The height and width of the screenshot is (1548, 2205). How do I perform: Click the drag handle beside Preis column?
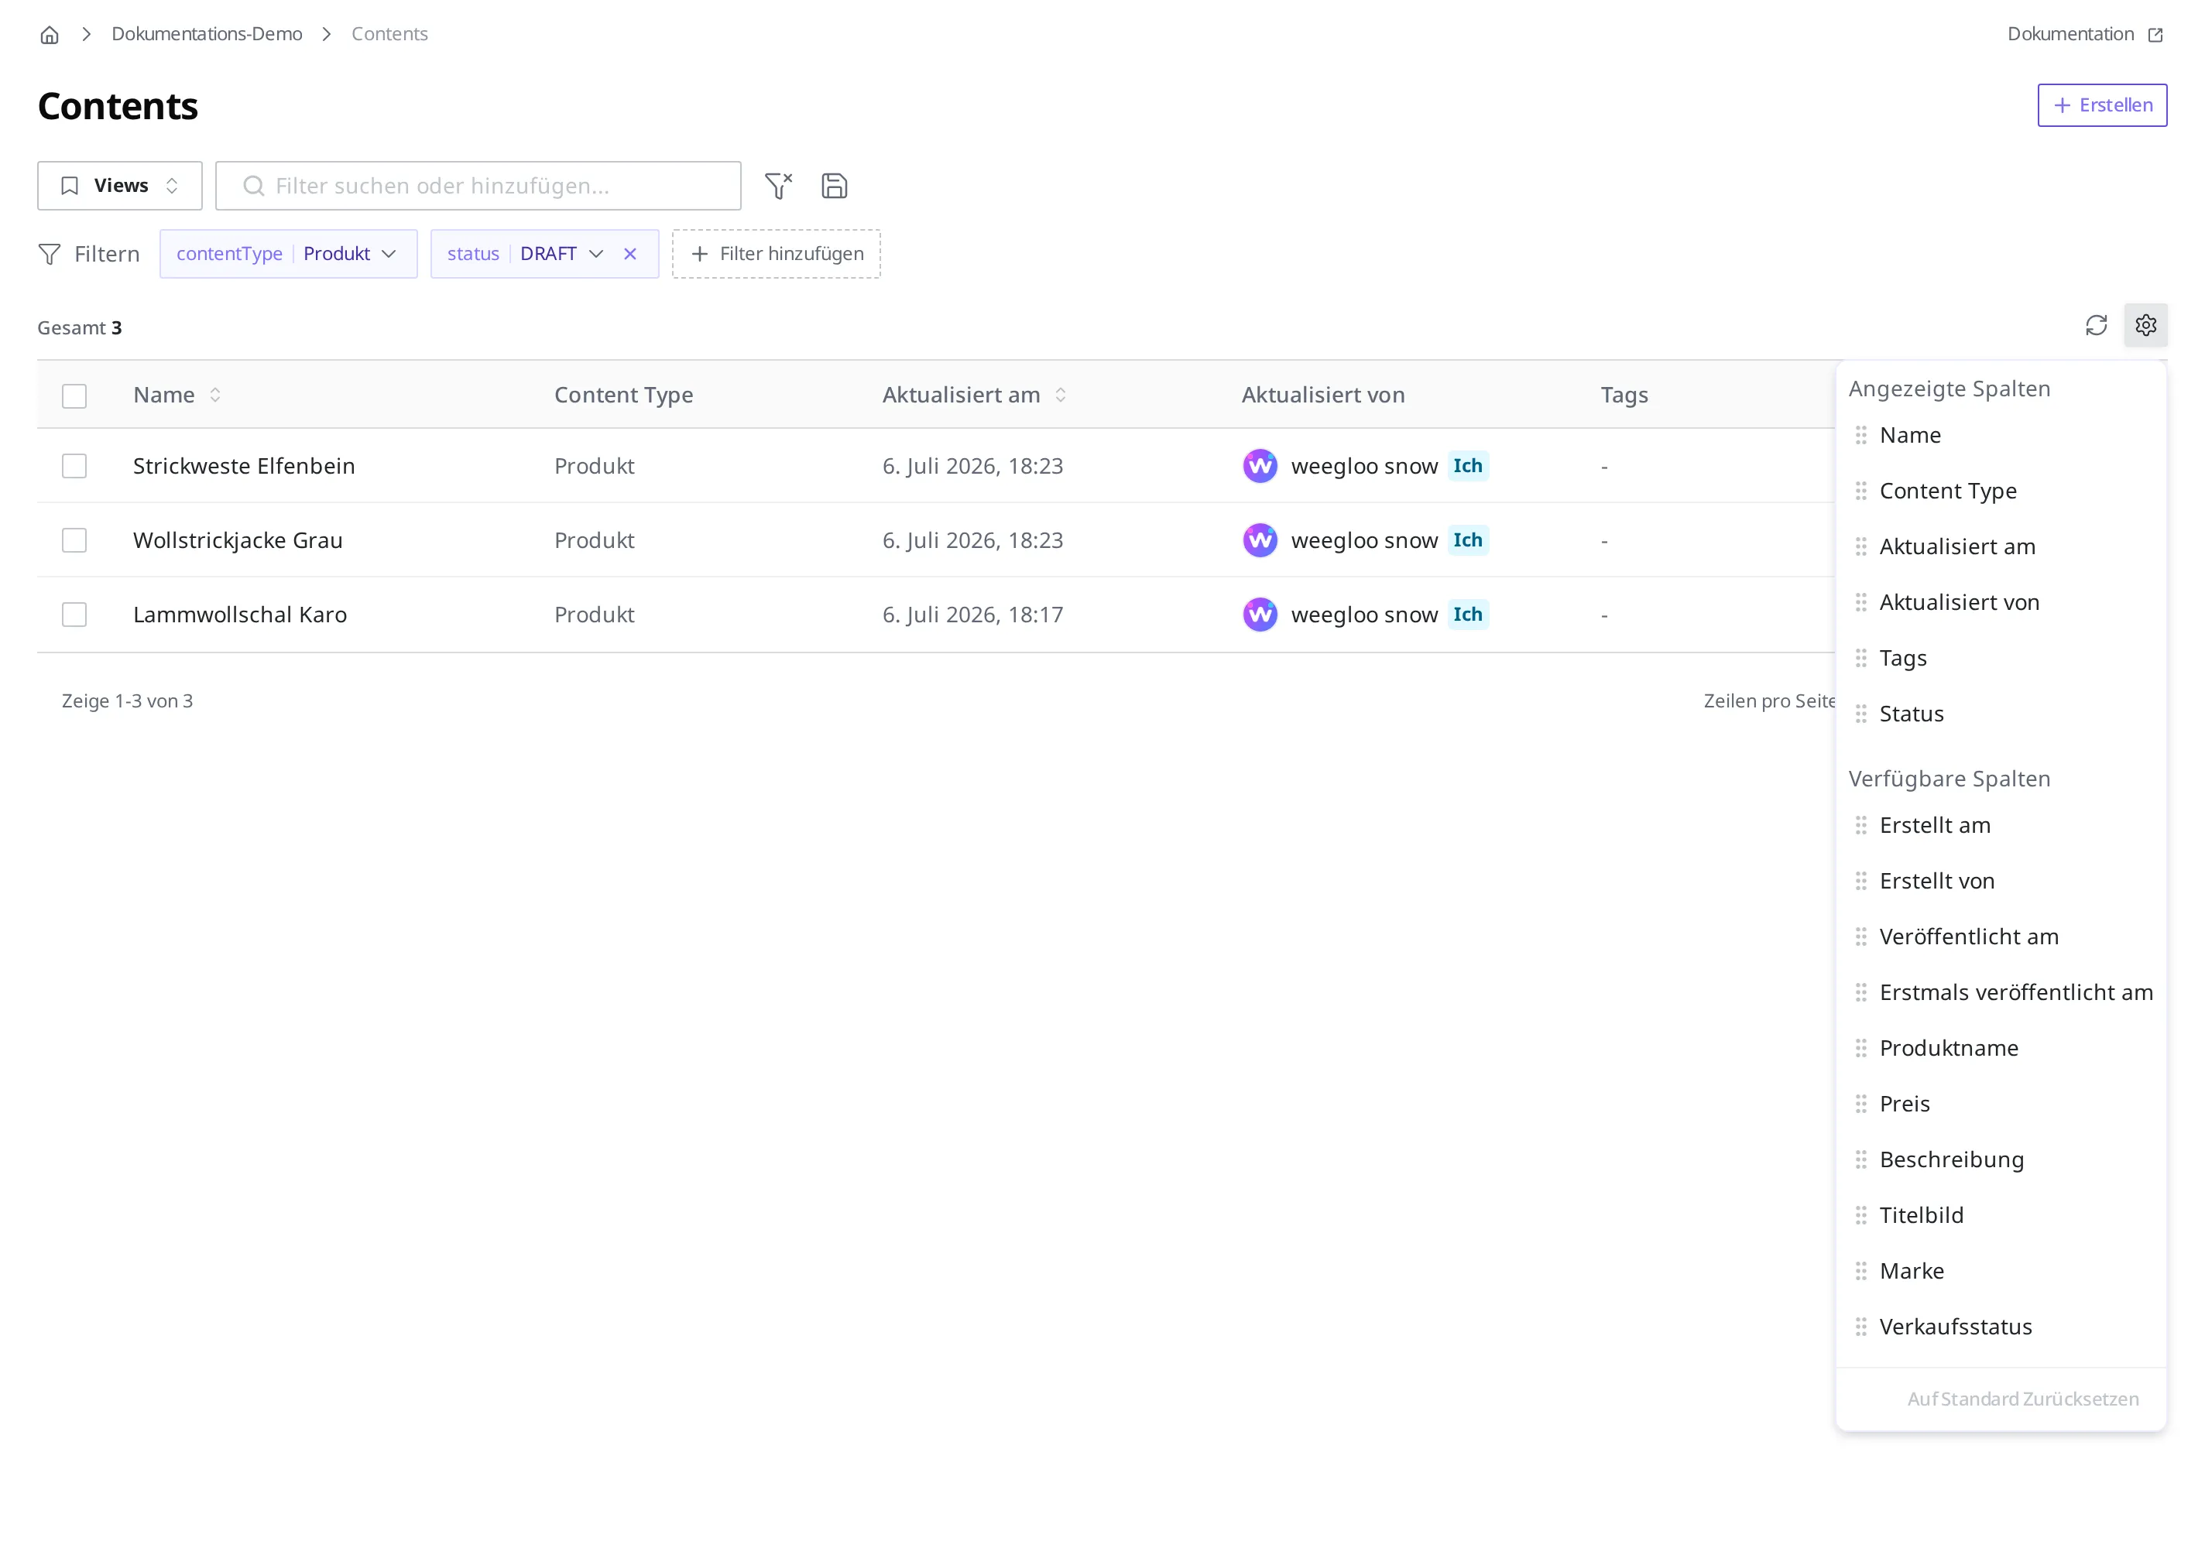point(1860,1104)
